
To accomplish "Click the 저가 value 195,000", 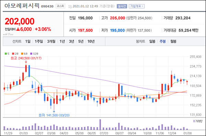I will (117, 30).
